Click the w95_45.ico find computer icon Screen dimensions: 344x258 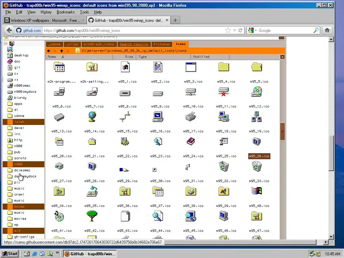[x=191, y=216]
